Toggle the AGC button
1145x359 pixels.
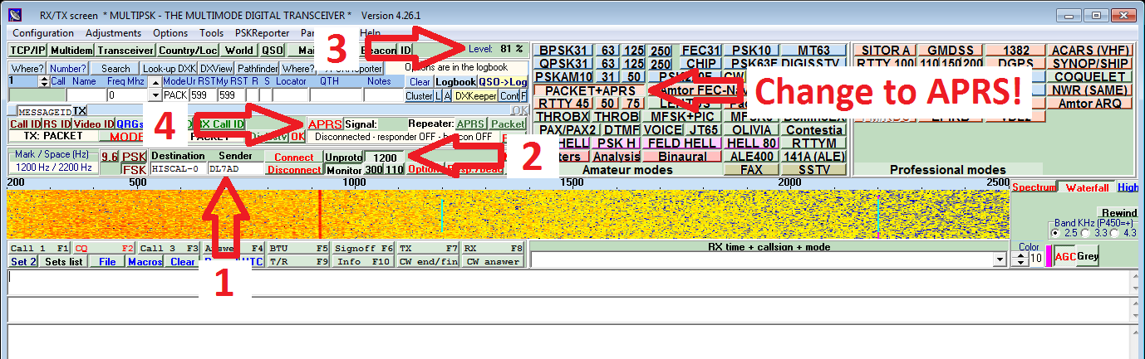click(x=1065, y=257)
